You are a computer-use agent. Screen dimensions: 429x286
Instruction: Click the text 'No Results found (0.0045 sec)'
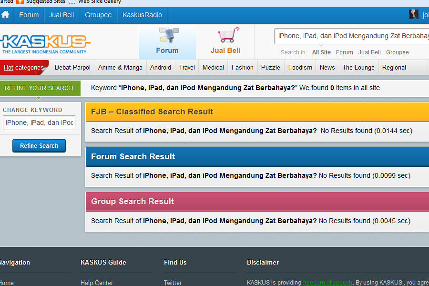365,221
